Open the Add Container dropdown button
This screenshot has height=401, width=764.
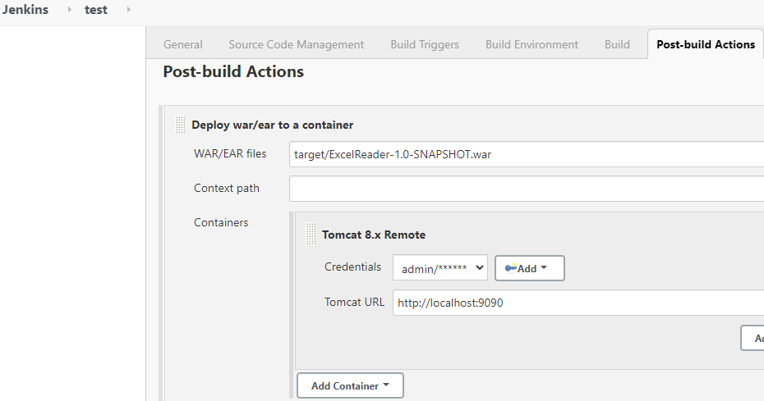350,385
